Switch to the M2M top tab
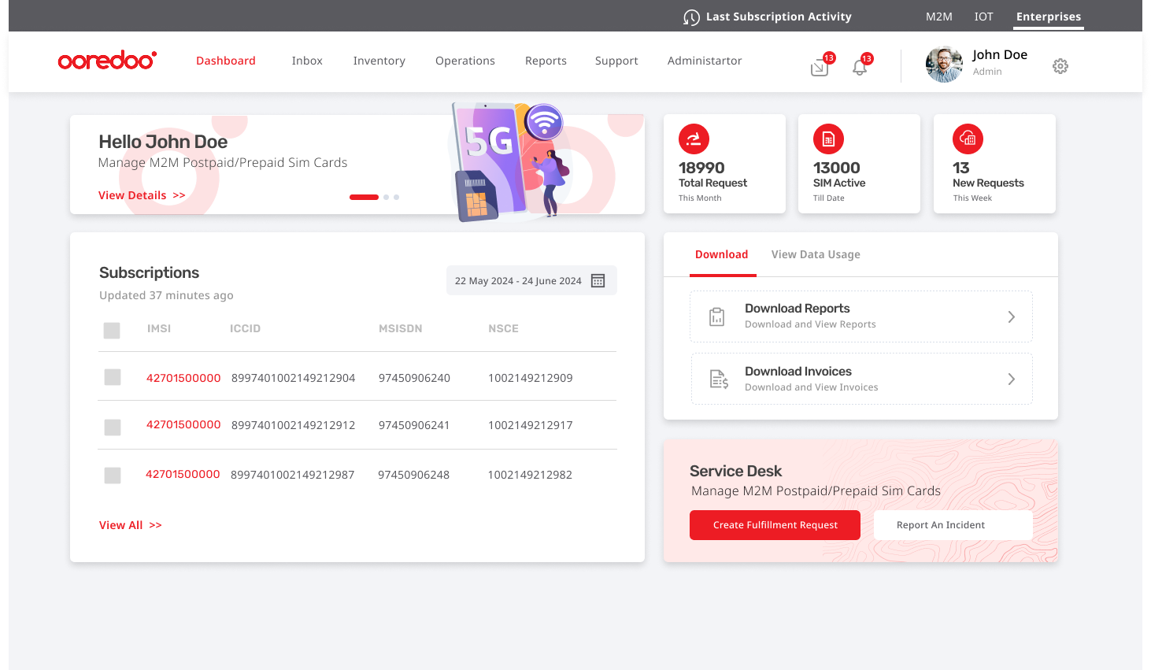Screen dimensions: 1151x670 [939, 17]
